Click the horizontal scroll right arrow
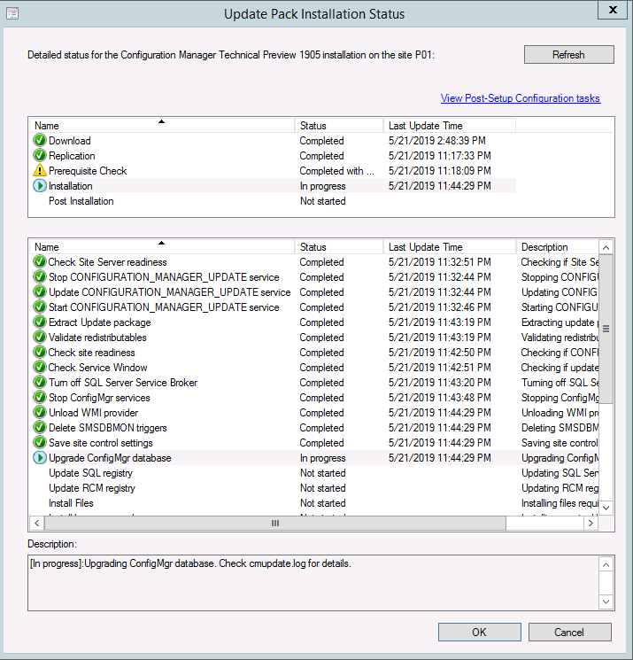This screenshot has height=660, width=633. coord(591,524)
